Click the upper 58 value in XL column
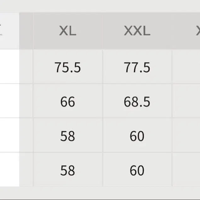 [x=68, y=136]
